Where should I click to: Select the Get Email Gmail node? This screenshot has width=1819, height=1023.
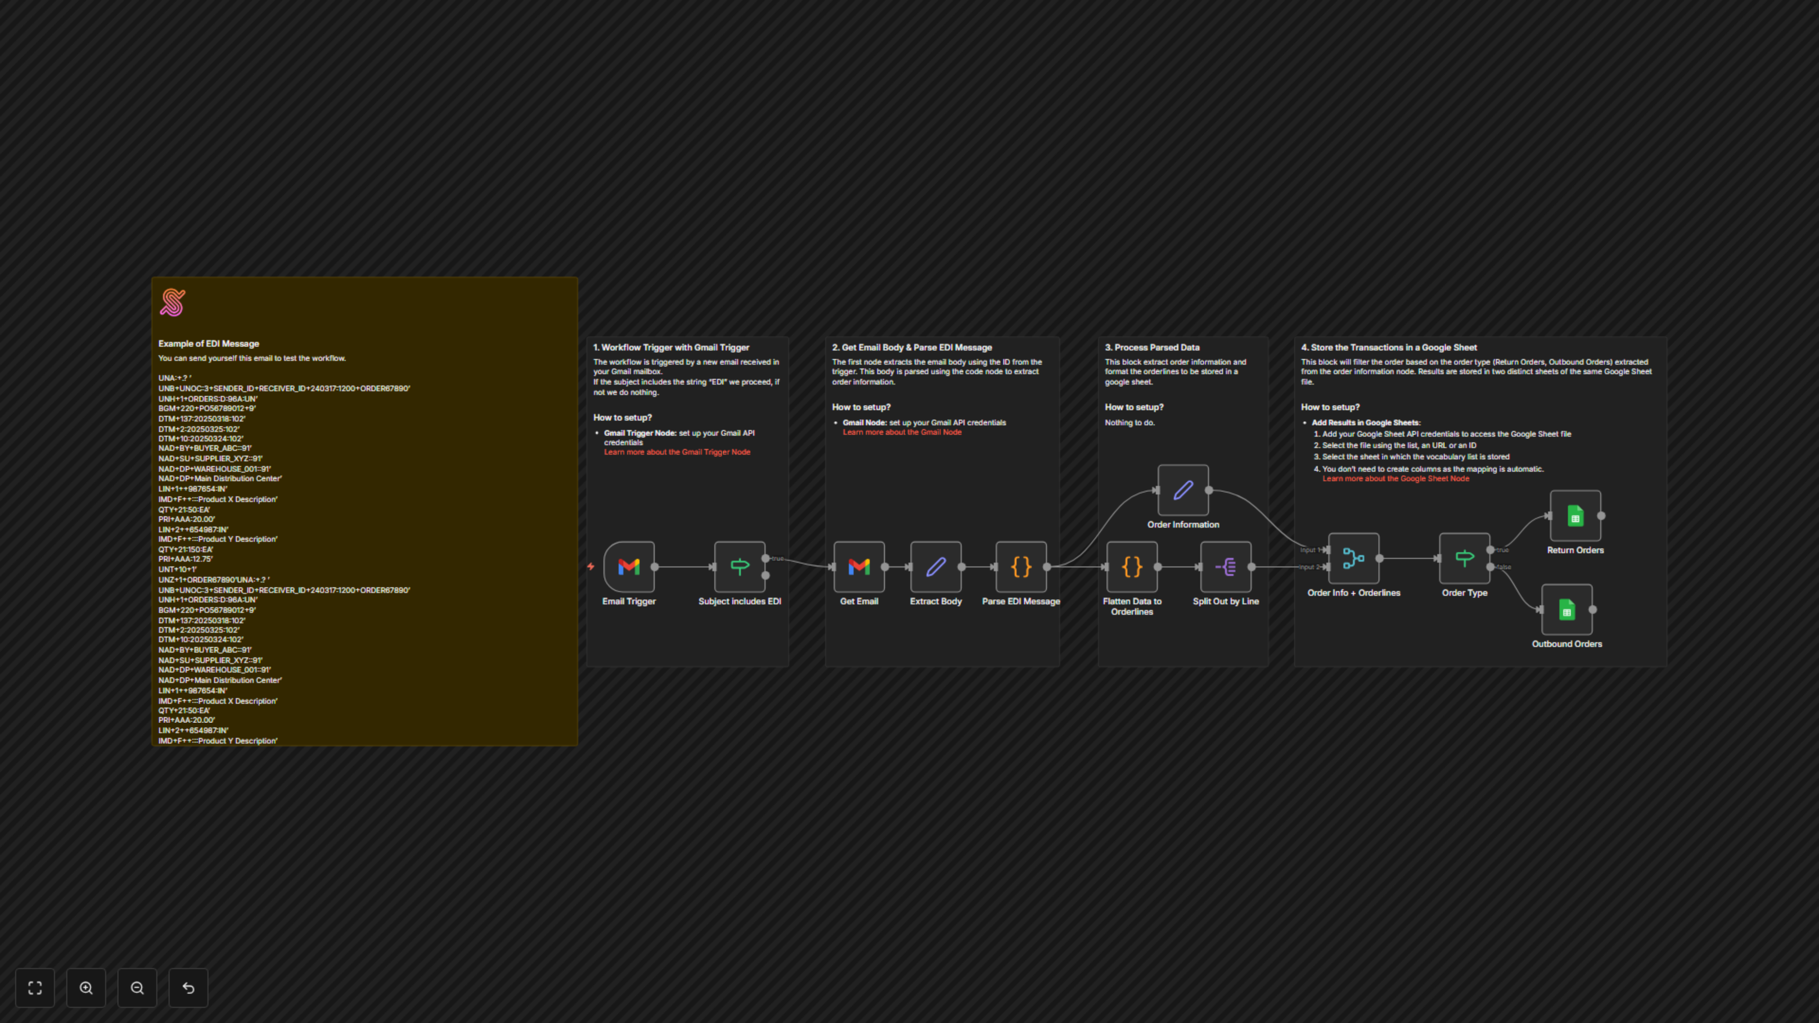[859, 566]
